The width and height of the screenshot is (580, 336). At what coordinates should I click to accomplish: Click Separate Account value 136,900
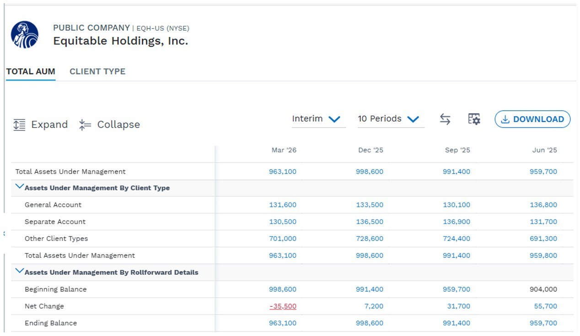pos(456,222)
